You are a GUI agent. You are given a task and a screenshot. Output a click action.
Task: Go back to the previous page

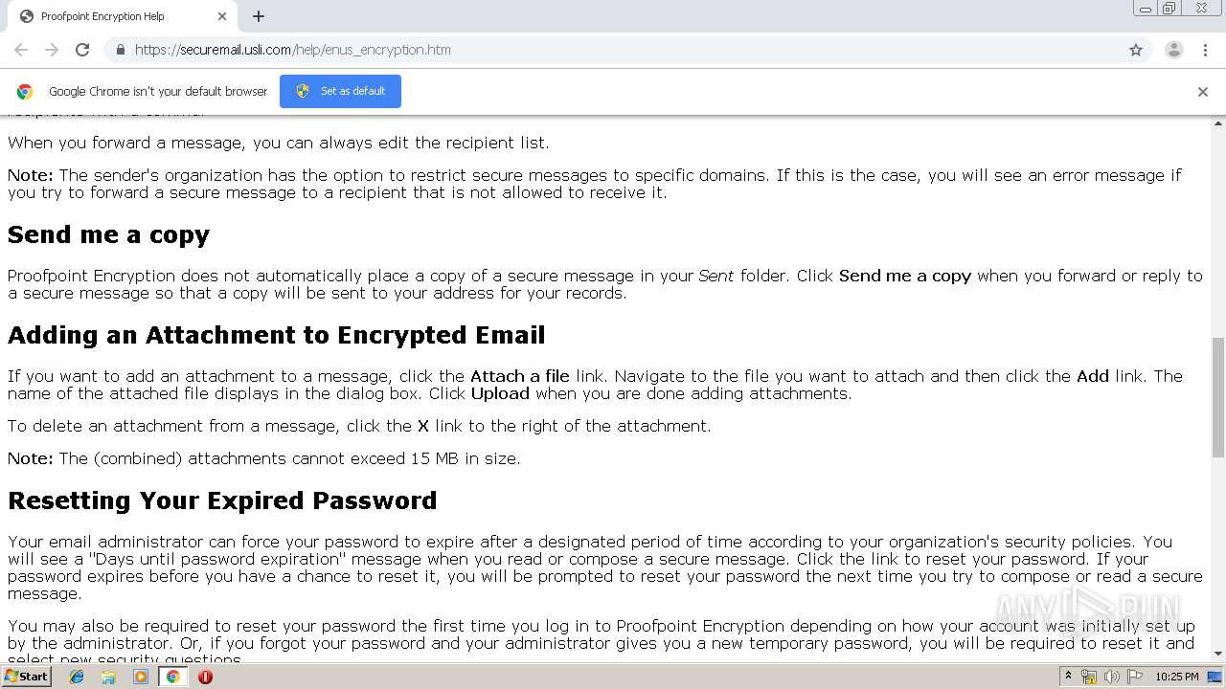[21, 50]
